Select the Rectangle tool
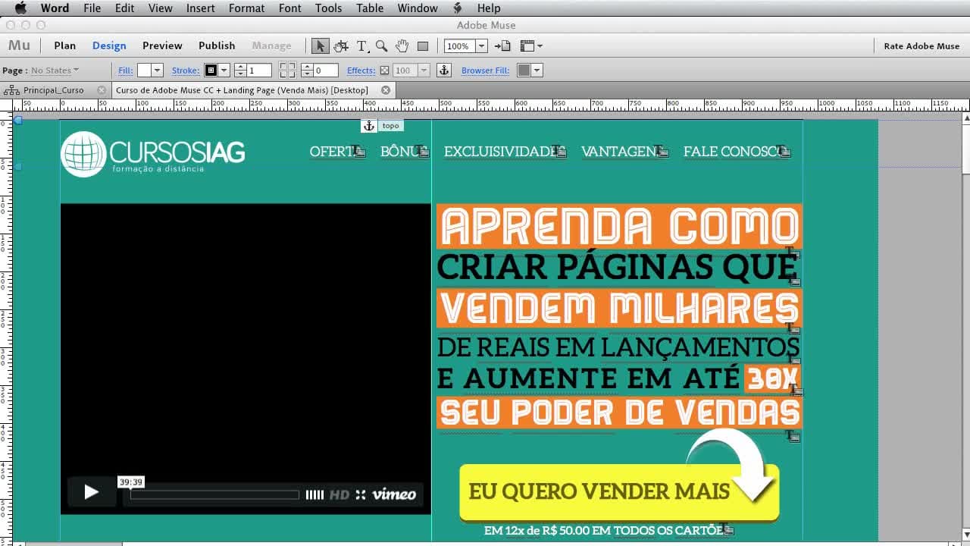 (423, 46)
